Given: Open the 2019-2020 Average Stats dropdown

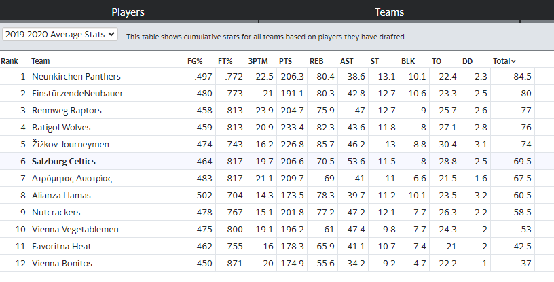Looking at the screenshot, I should pos(60,35).
